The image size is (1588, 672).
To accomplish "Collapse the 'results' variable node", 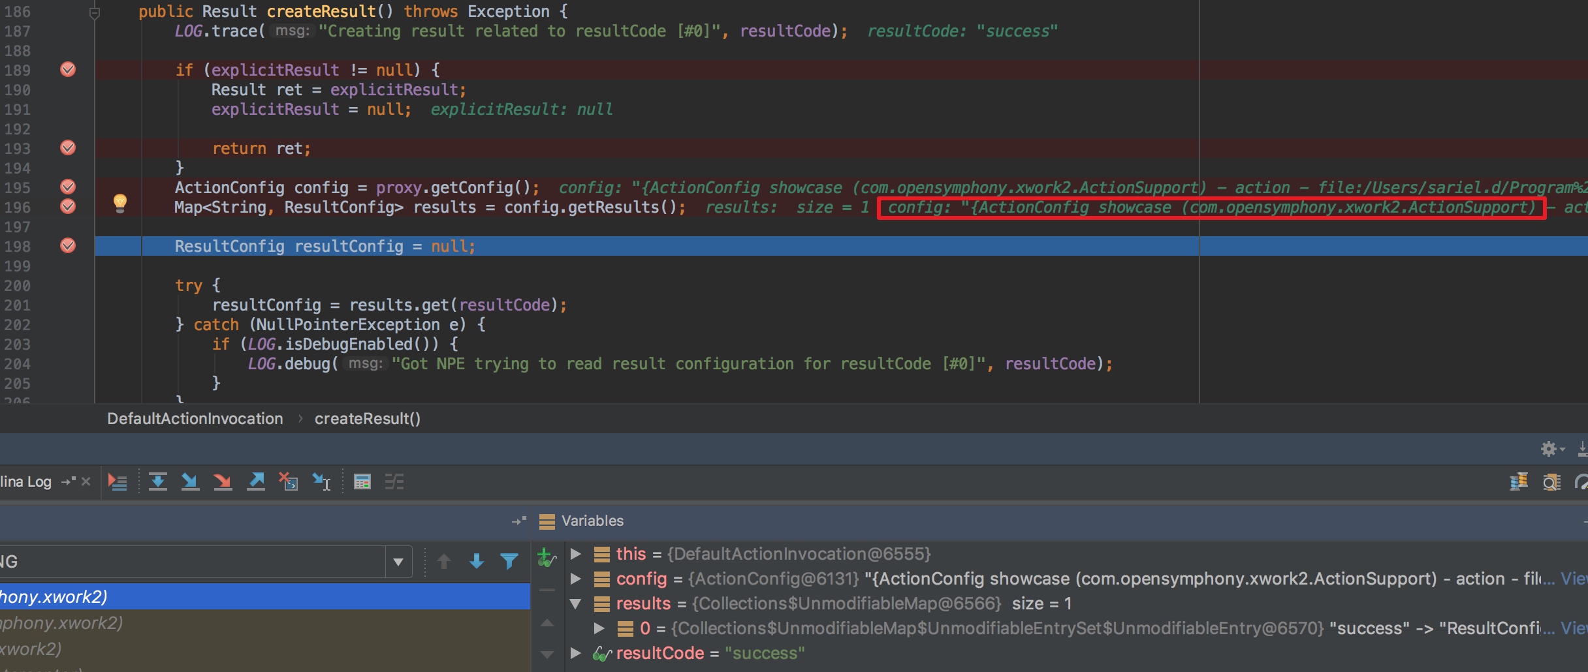I will [575, 603].
